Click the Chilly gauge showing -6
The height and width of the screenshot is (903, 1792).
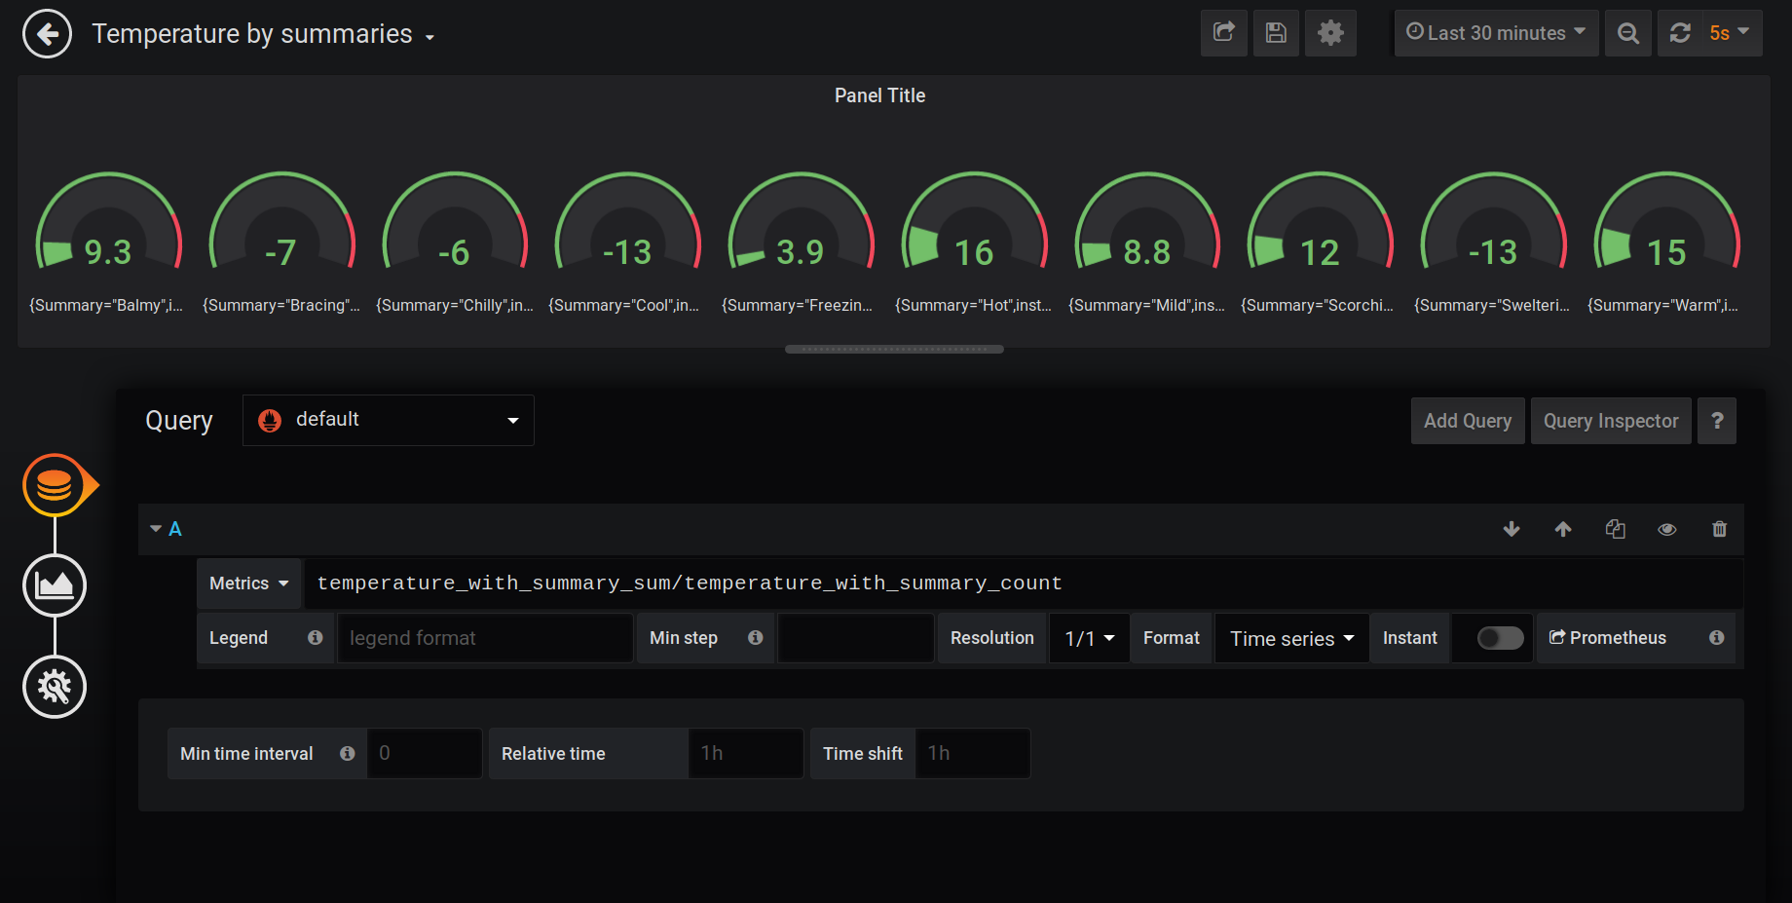point(455,222)
